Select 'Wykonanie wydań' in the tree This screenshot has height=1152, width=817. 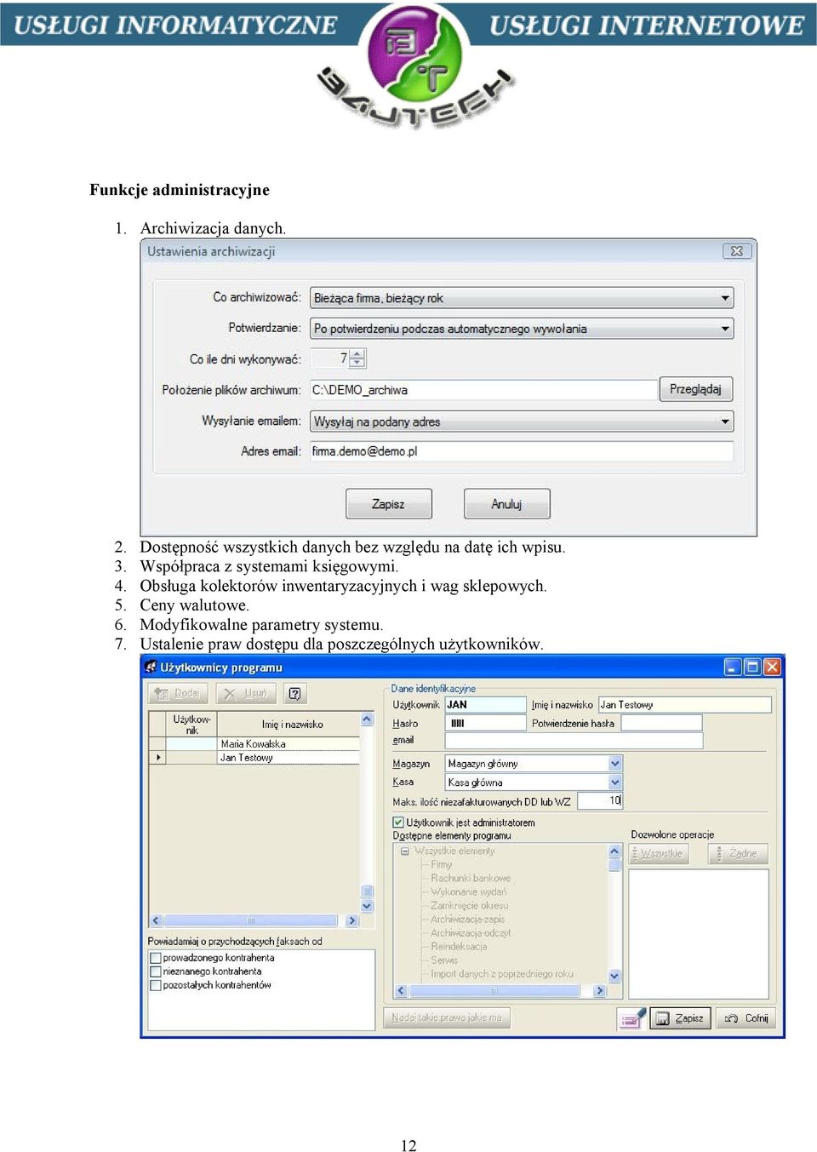[x=468, y=891]
